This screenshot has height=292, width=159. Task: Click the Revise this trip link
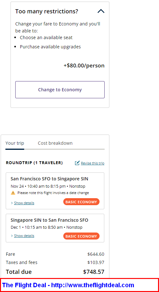(93, 163)
